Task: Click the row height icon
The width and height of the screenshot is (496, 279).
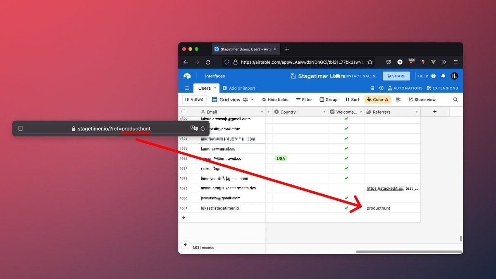Action: (x=398, y=100)
